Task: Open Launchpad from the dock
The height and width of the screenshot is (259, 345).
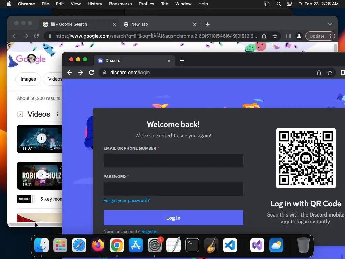Action: (60, 245)
